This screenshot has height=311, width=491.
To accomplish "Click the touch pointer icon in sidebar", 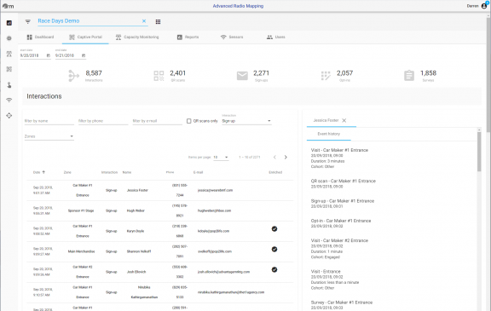I will tap(9, 85).
